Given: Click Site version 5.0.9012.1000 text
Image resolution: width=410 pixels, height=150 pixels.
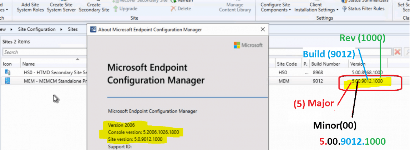Looking at the screenshot, I should click(135, 139).
